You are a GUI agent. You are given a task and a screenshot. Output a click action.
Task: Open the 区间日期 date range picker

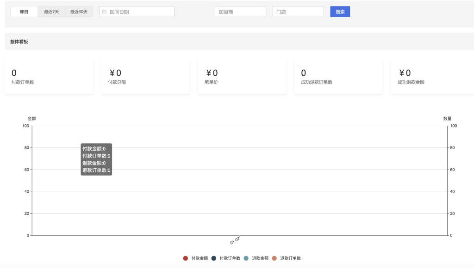click(139, 12)
